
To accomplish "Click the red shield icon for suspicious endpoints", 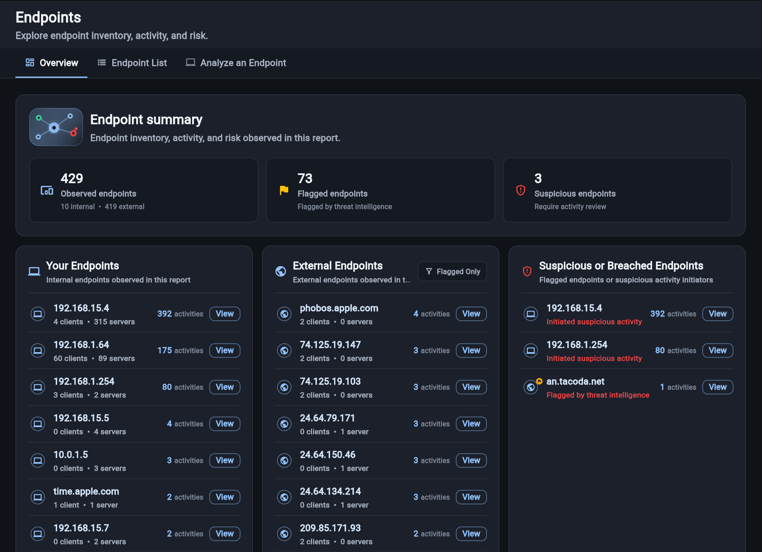I will tap(521, 190).
